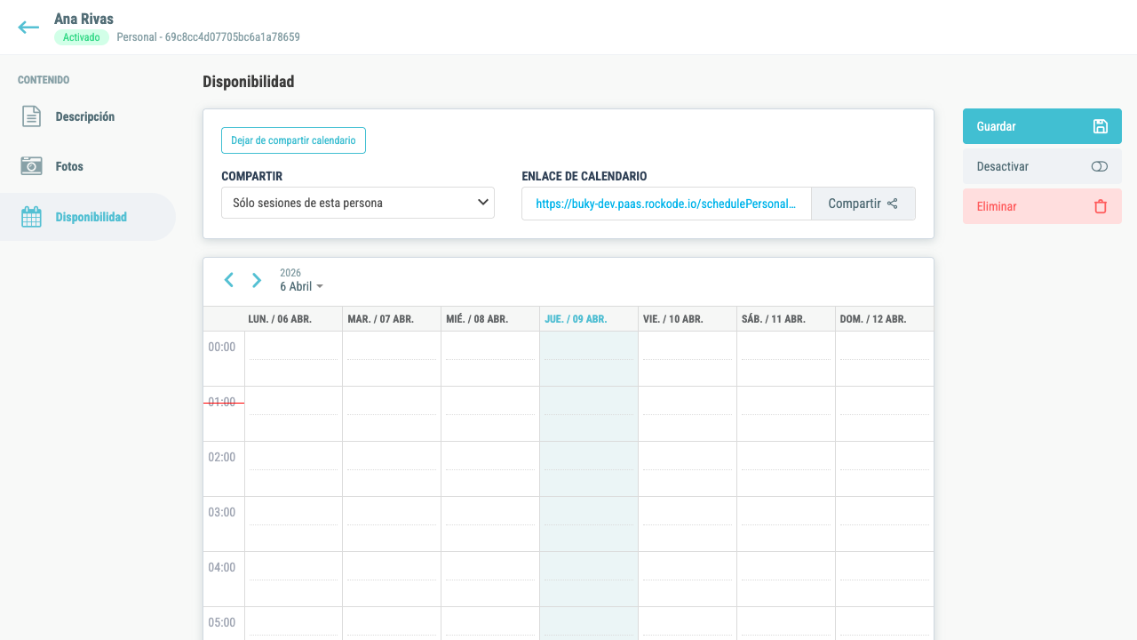This screenshot has width=1137, height=640.
Task: Click the Ana Rivas title
Action: (83, 19)
